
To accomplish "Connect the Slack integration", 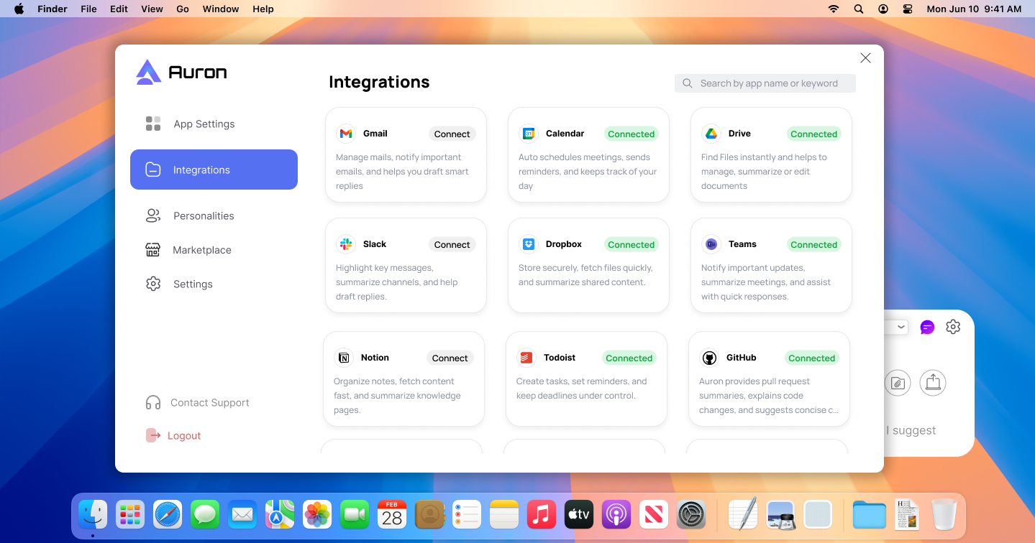I will coord(452,245).
